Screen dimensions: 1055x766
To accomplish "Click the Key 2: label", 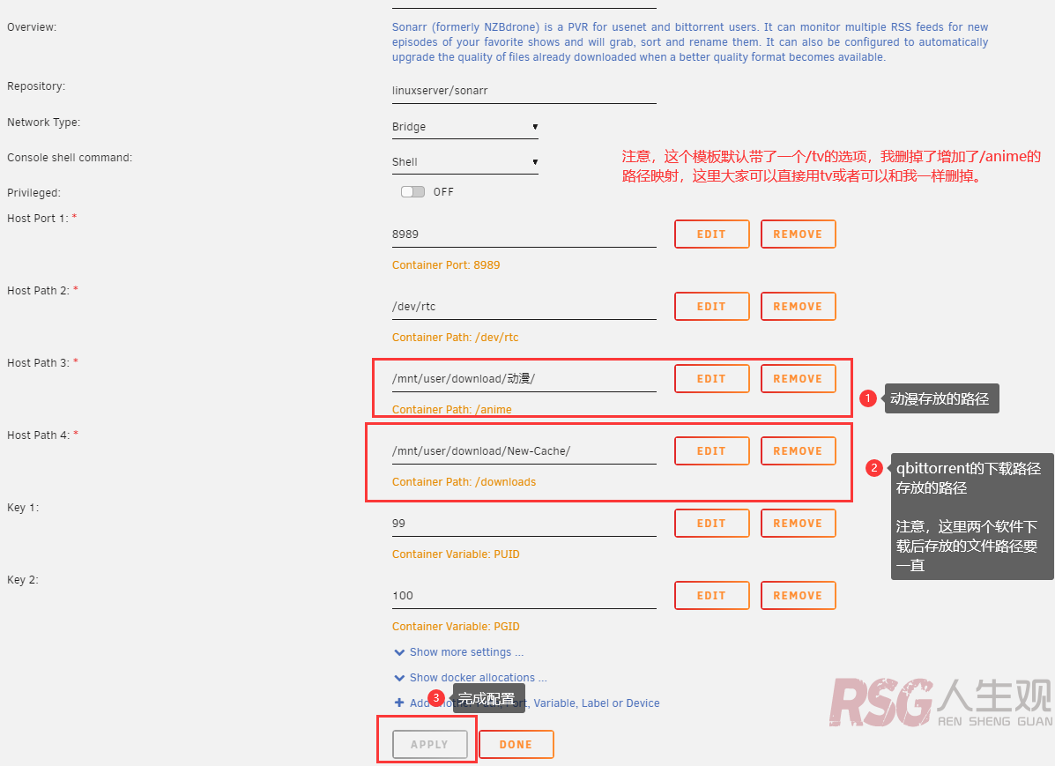I will point(23,579).
